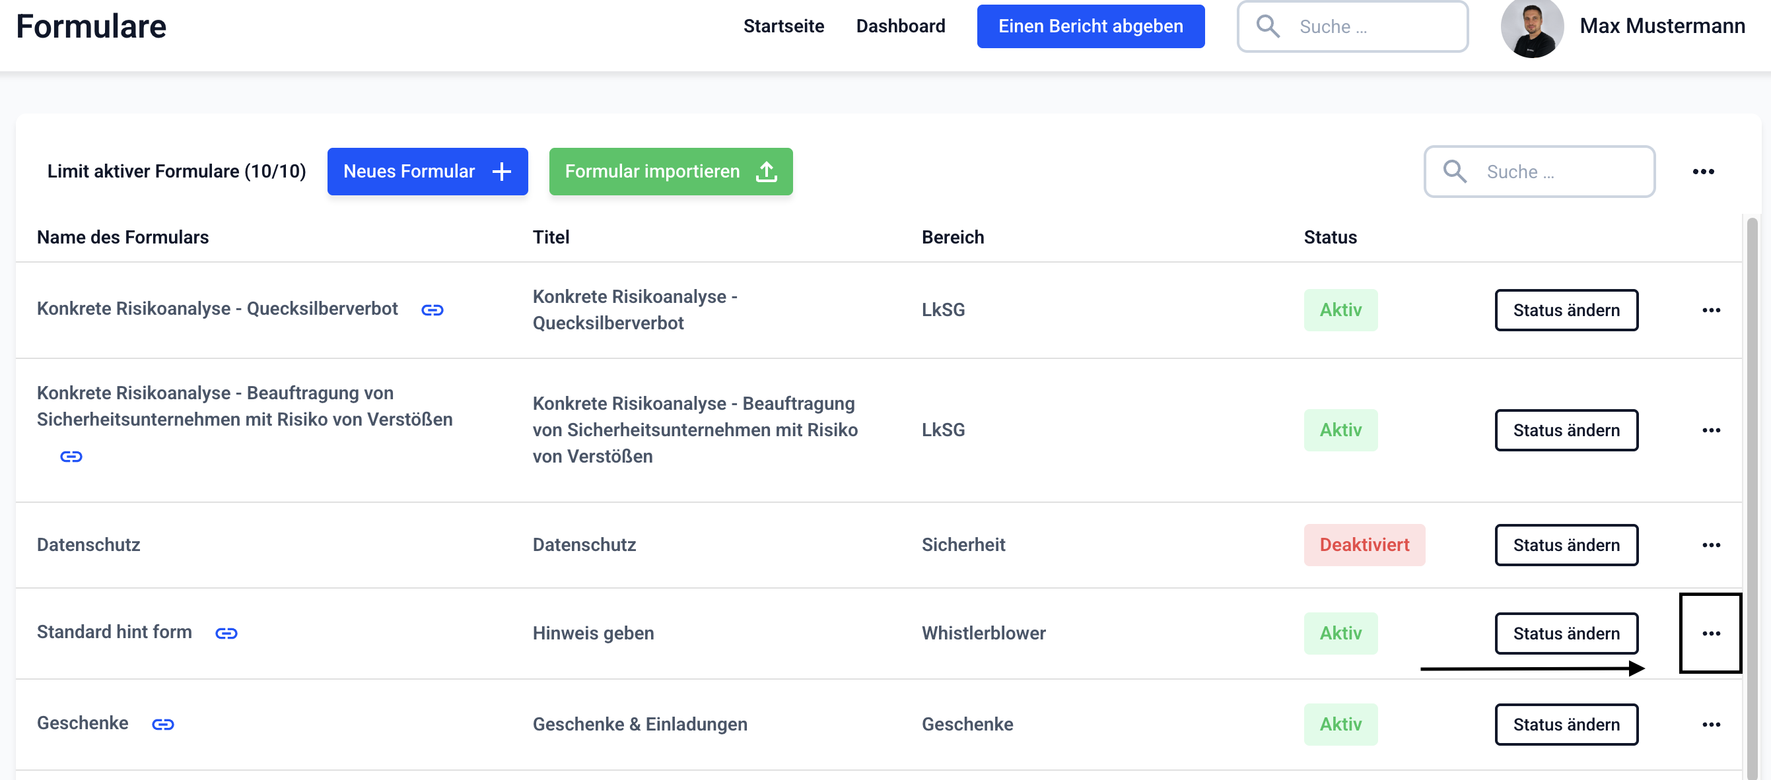Click the plus icon on Neues Formular
Screen dimensions: 1771x780
(502, 172)
